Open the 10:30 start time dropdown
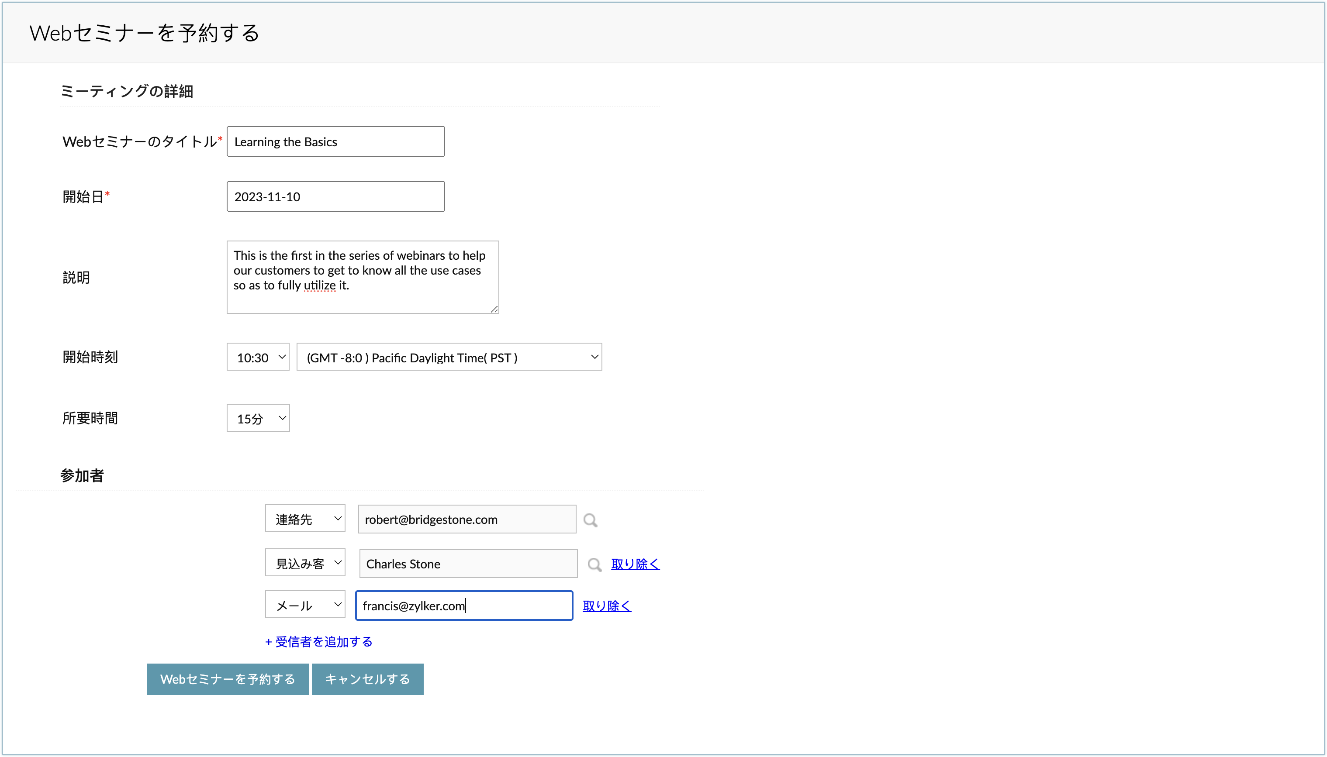Screen dimensions: 1327x757 (x=258, y=357)
